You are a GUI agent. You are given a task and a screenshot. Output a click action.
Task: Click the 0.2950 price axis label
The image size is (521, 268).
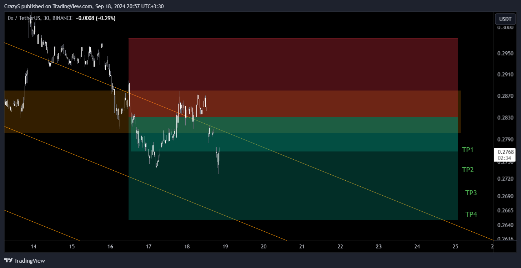coord(505,53)
